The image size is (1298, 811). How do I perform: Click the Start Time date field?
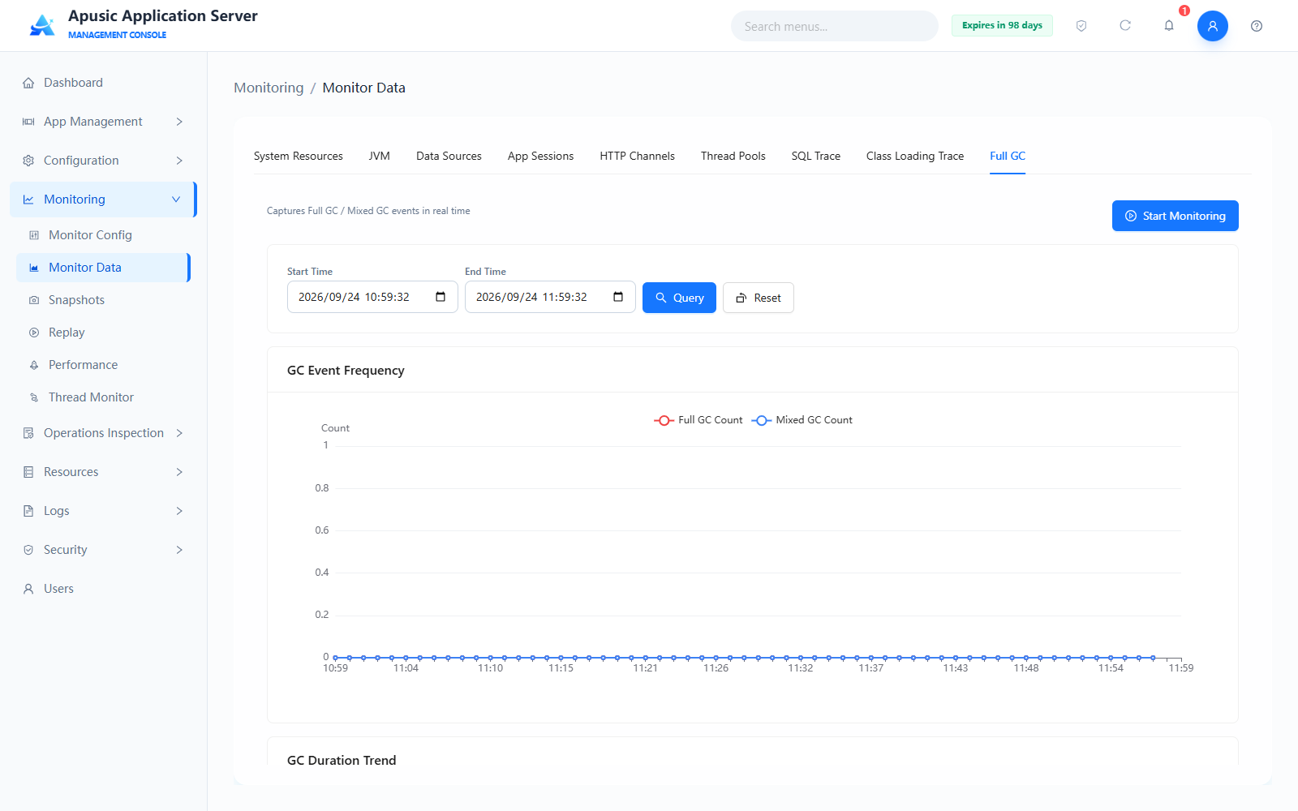[372, 297]
